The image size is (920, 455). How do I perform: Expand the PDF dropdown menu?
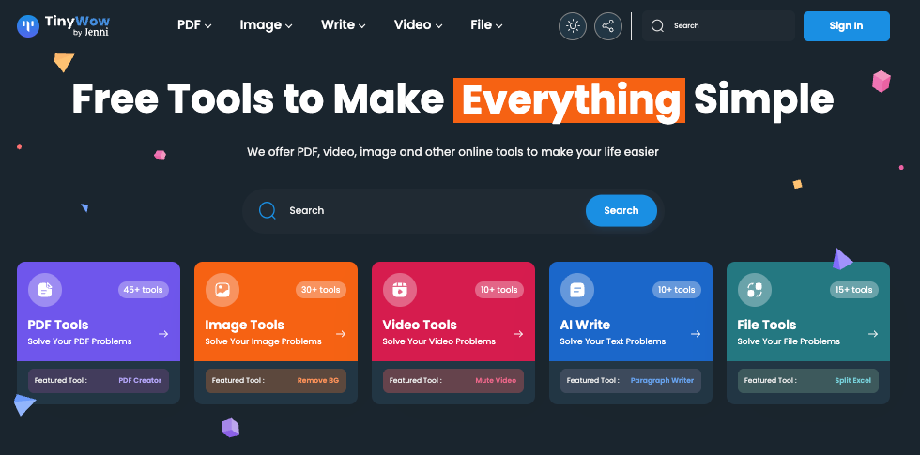(x=195, y=25)
